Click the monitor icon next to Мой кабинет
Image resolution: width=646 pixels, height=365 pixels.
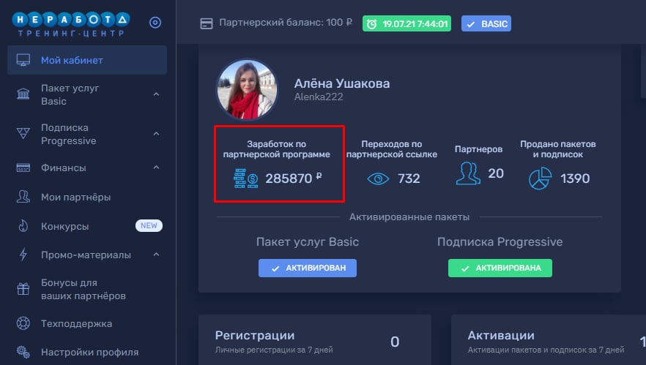pyautogui.click(x=23, y=60)
